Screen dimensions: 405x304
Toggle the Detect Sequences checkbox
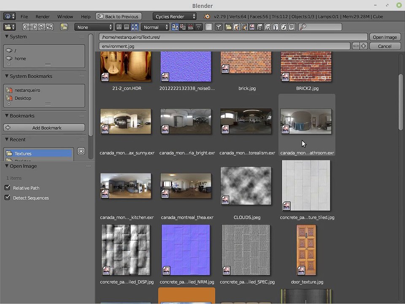[x=8, y=198]
